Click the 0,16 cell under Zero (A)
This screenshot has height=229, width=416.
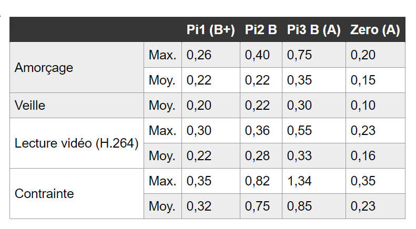363,156
